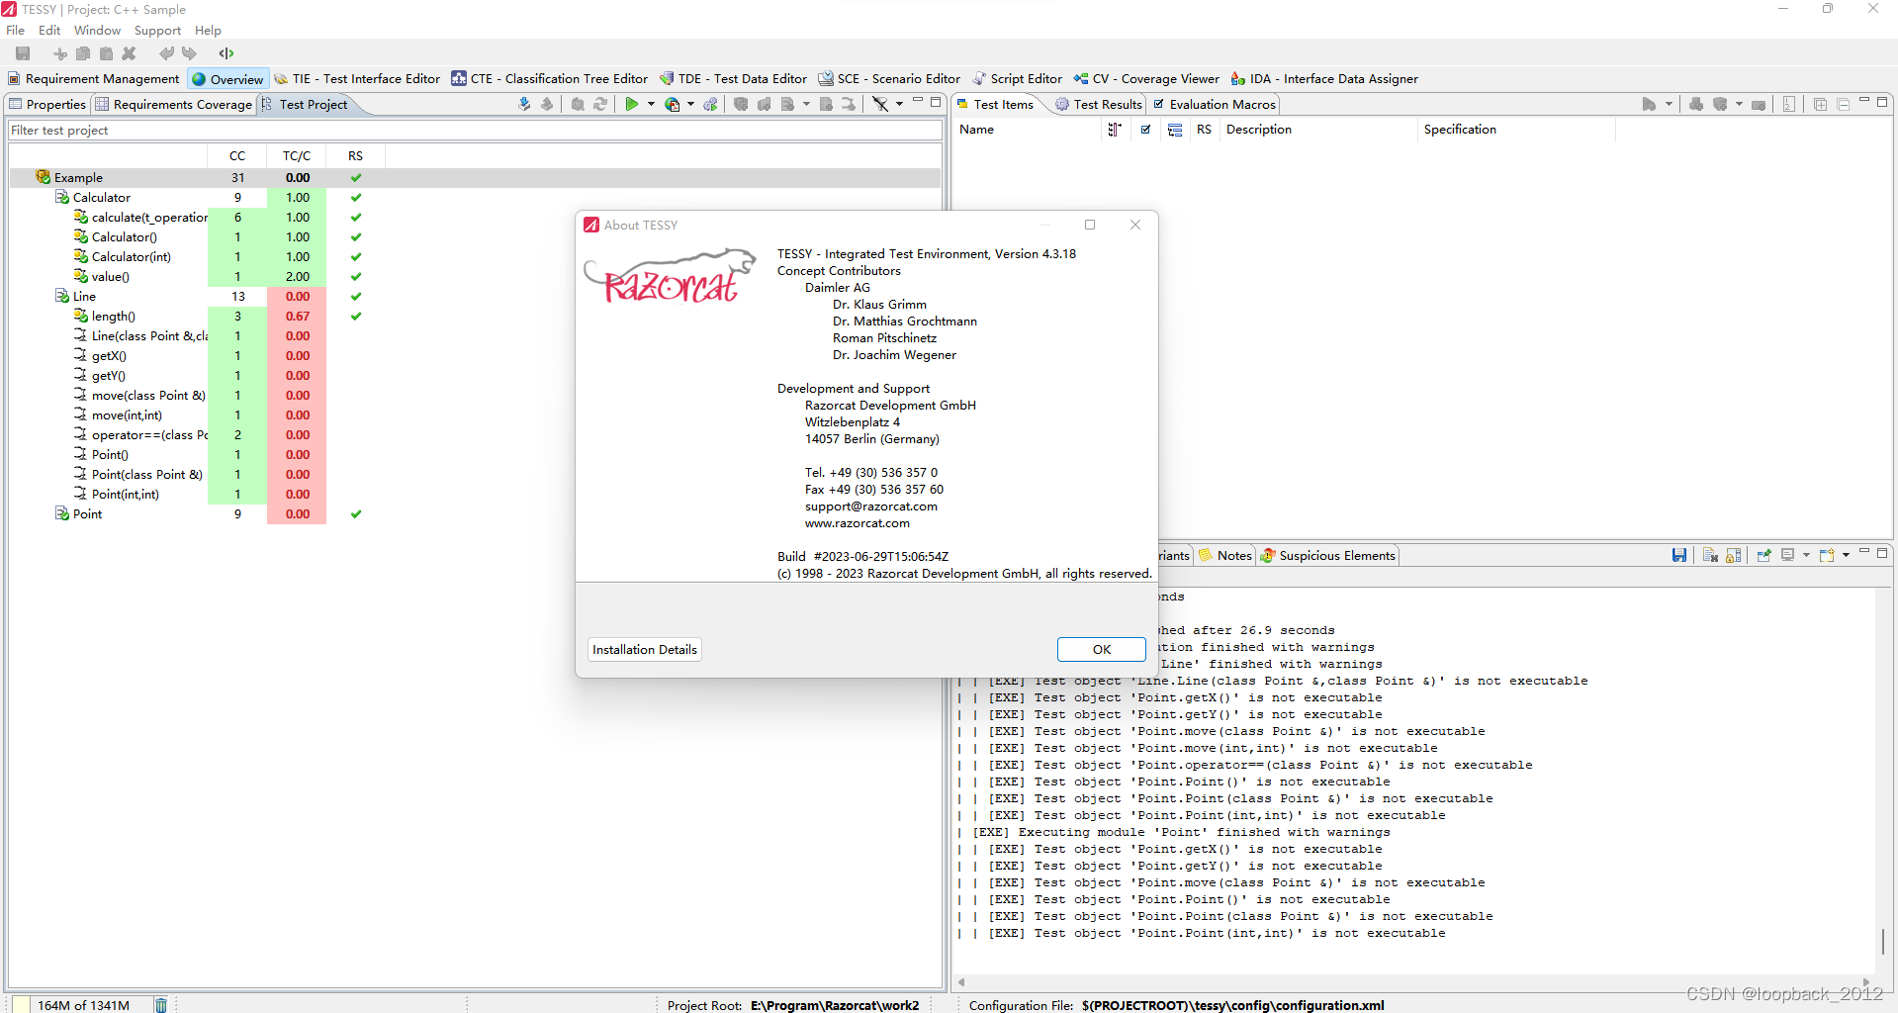Click the expand all icon in Test Items panel

tap(1820, 104)
